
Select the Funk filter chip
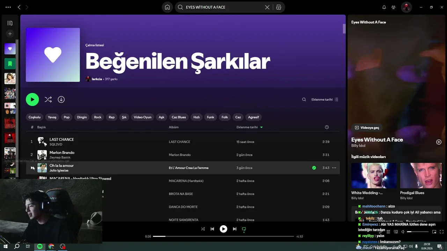pos(211,117)
